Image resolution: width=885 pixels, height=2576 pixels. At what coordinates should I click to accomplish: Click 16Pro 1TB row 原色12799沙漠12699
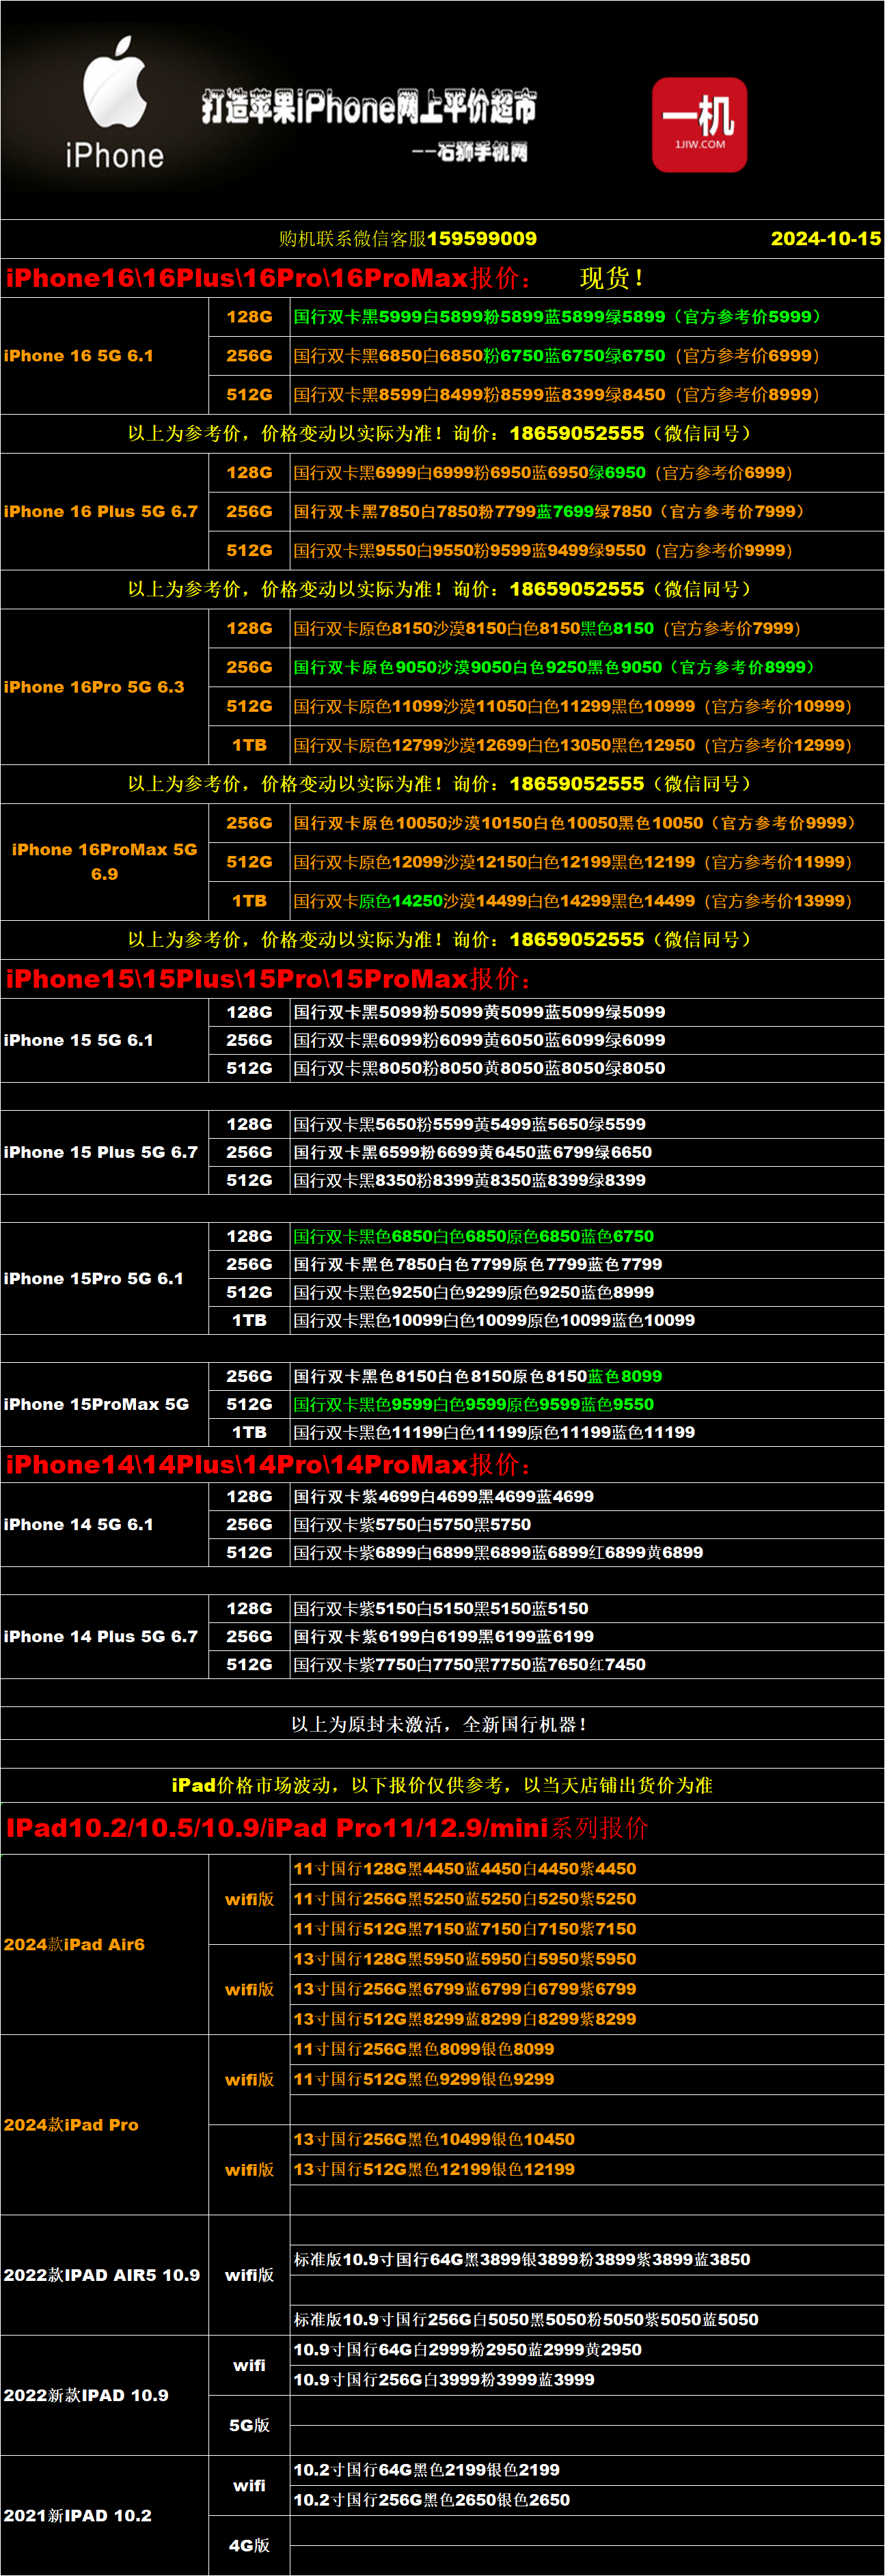[x=587, y=746]
